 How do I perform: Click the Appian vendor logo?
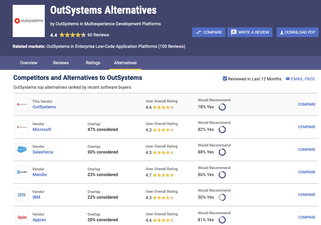(22, 217)
